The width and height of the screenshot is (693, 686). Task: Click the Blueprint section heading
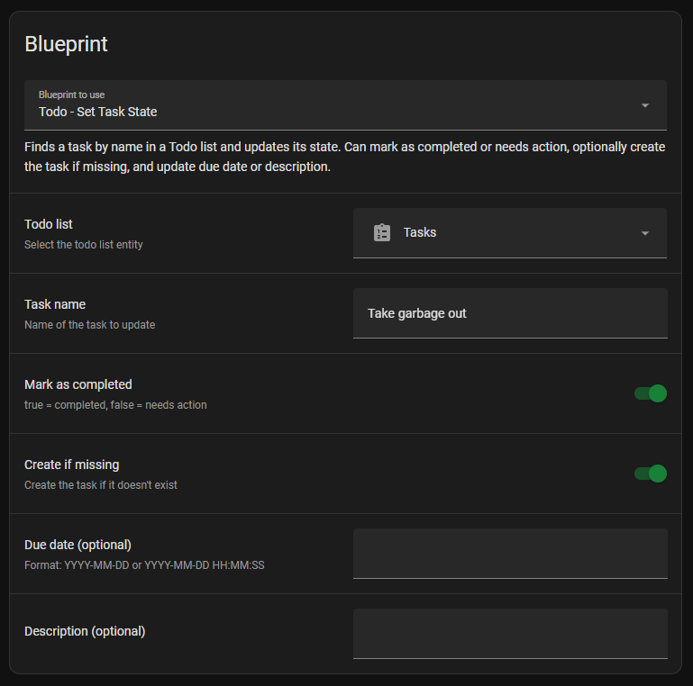coord(66,43)
